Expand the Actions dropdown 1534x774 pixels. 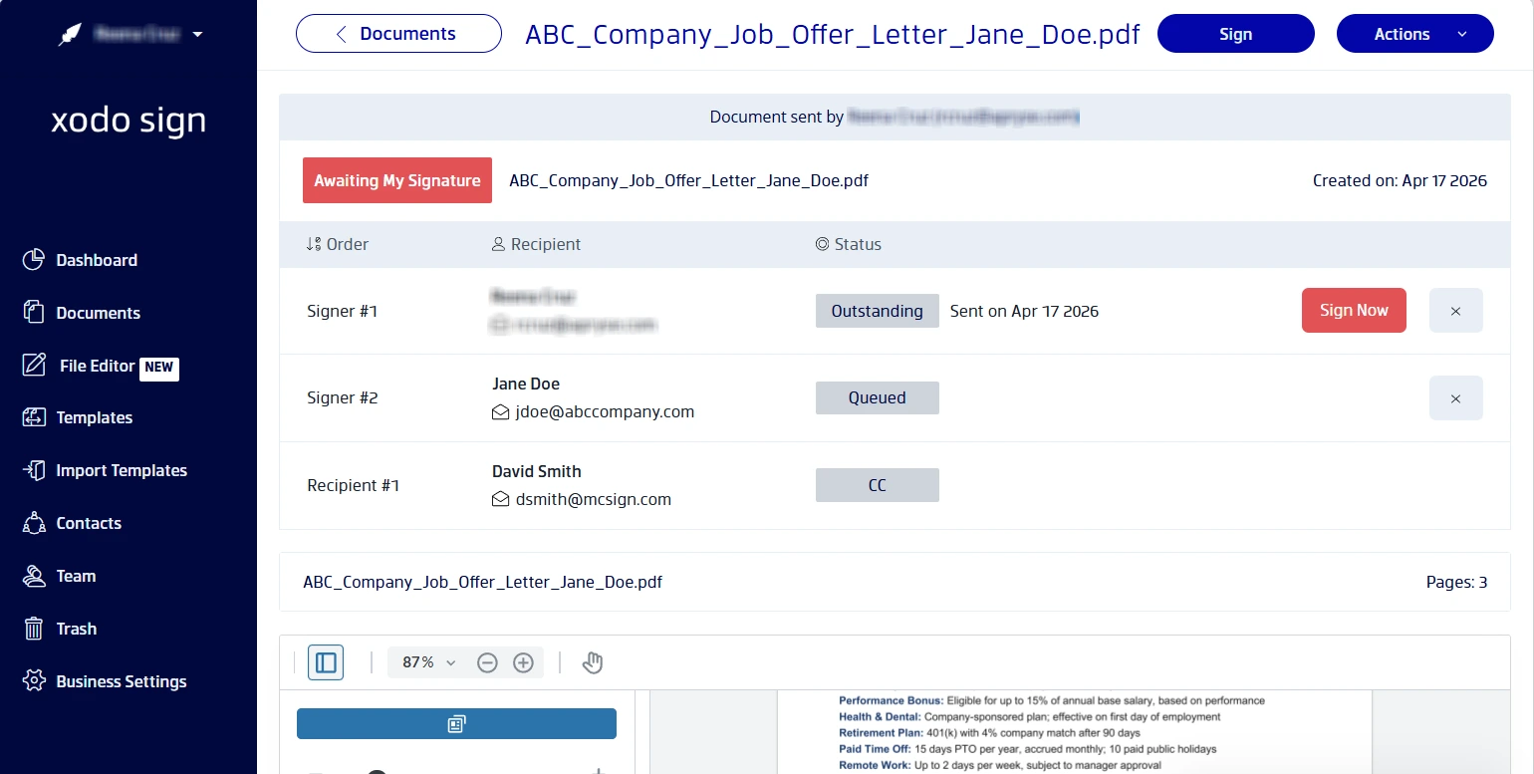(x=1414, y=33)
